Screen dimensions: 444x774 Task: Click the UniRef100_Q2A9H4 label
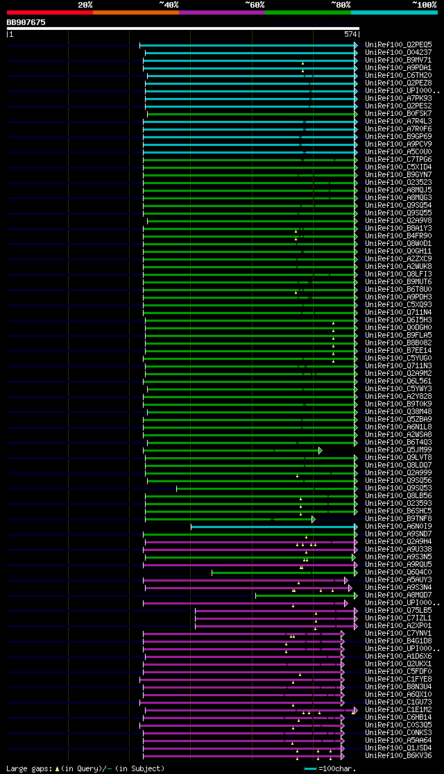coord(398,542)
